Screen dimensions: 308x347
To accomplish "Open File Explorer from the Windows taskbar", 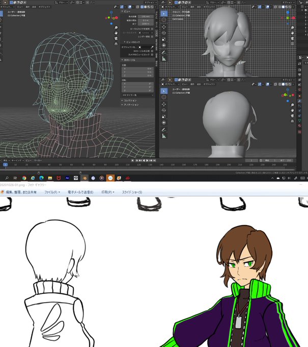I will (50, 178).
